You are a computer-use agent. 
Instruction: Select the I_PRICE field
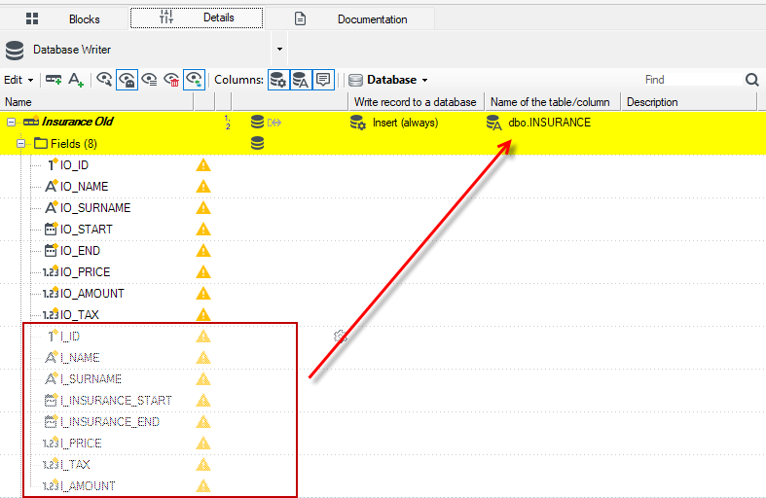[x=81, y=444]
